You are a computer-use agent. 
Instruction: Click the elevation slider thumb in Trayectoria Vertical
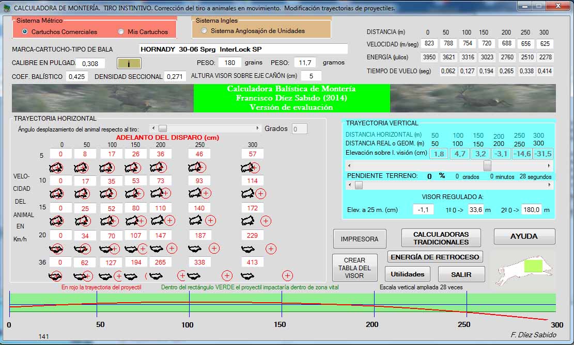coord(487,166)
